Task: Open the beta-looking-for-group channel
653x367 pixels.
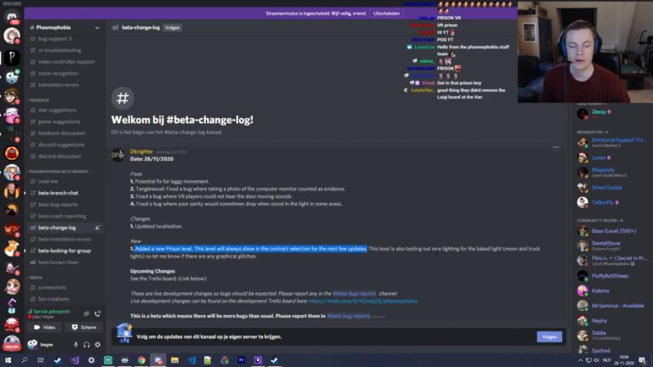Action: tap(65, 251)
